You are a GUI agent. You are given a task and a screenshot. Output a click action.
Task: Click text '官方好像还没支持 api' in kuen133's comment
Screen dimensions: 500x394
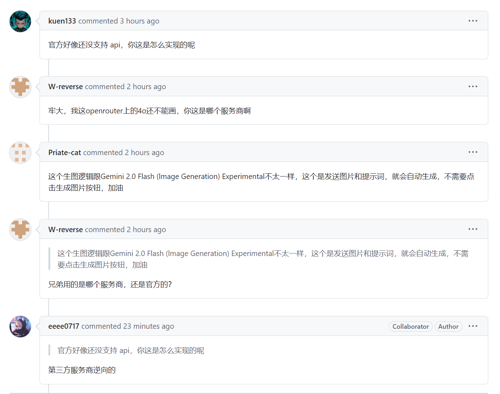[84, 45]
